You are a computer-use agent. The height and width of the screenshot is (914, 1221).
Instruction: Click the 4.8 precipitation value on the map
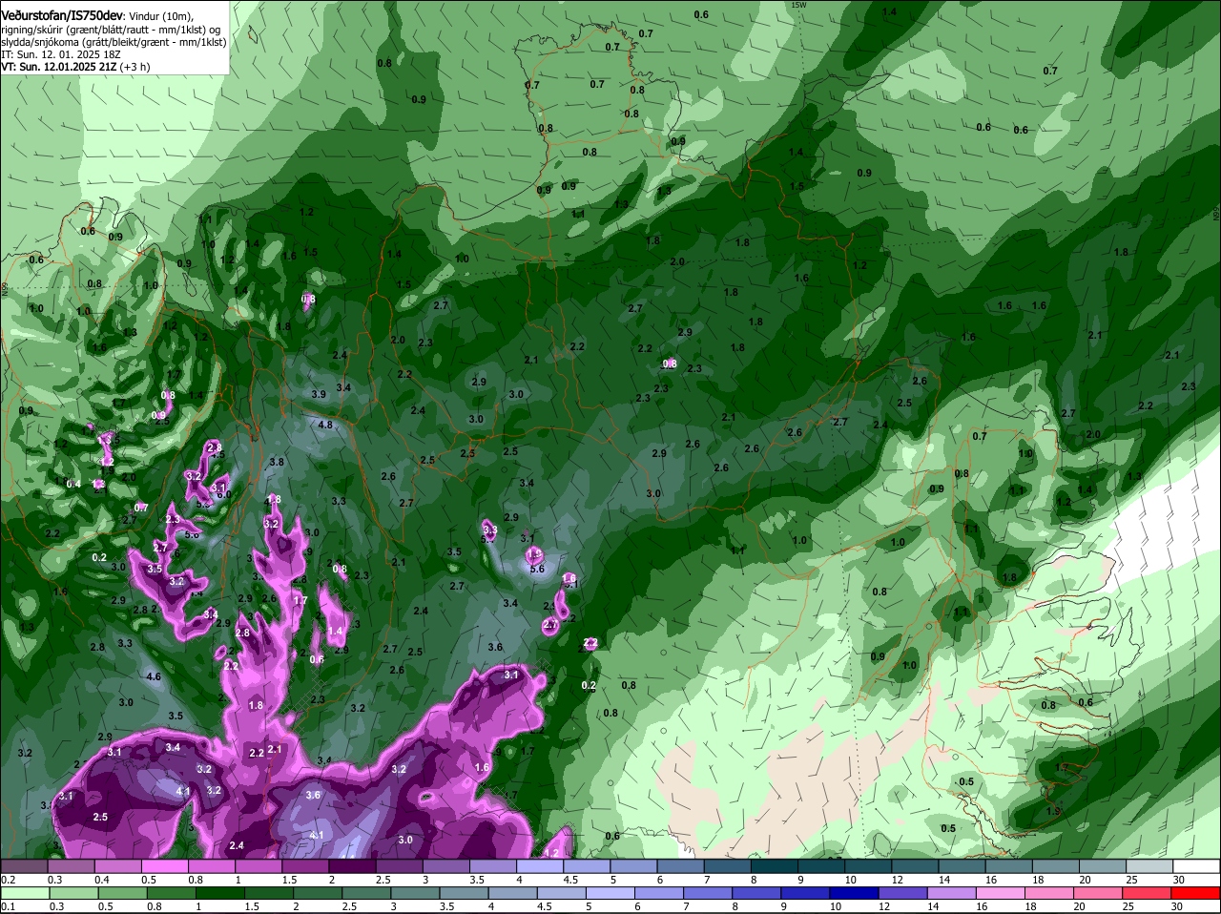tap(325, 425)
